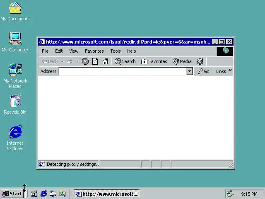Viewport: 265px width, 199px height.
Task: Close the Internet Explorer window
Action: point(229,41)
